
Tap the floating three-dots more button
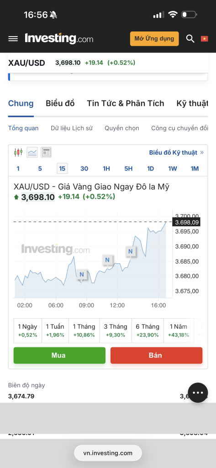[198, 393]
